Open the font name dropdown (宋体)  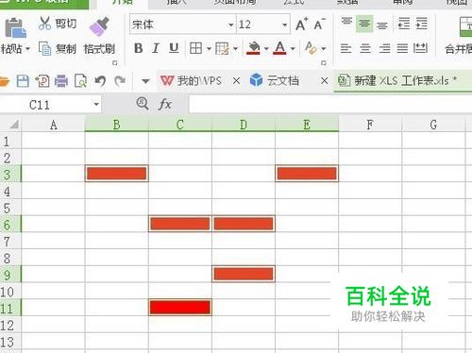[230, 25]
